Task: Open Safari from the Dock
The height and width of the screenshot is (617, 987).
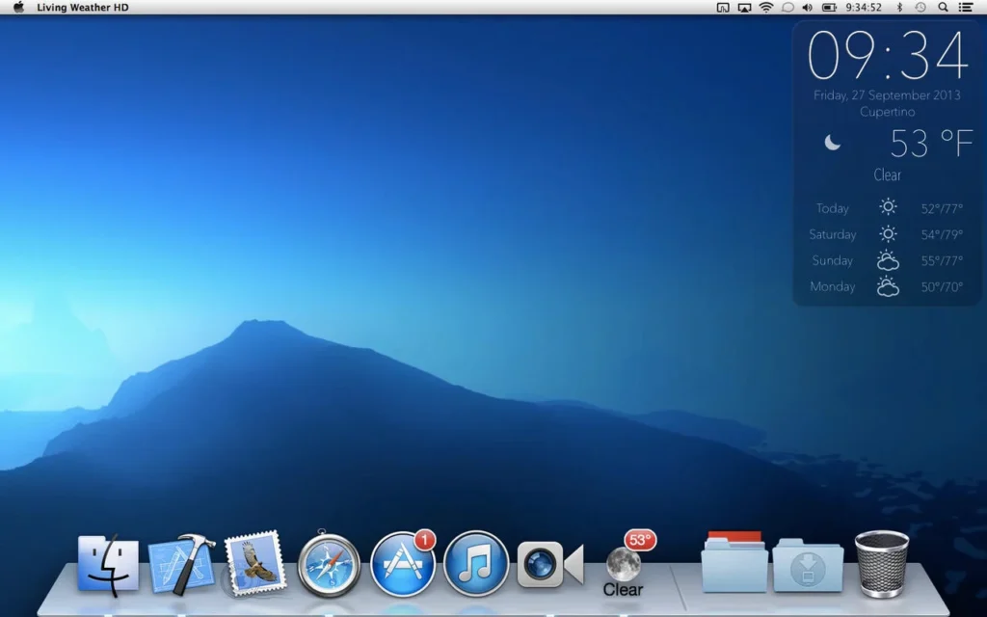Action: pyautogui.click(x=329, y=561)
